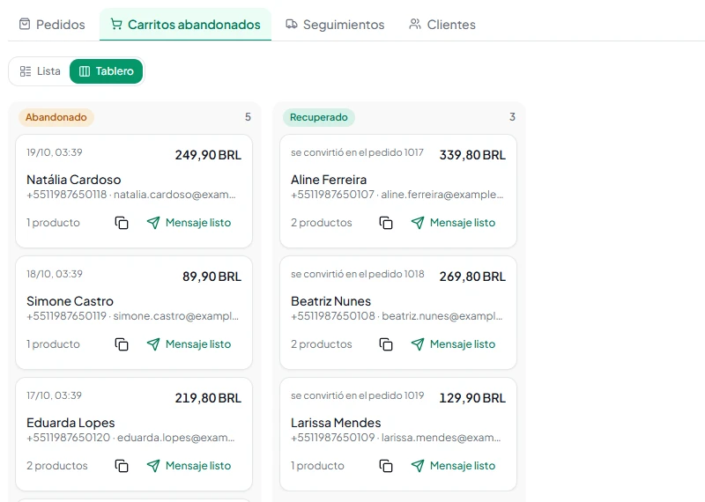Switch to Lista view
The image size is (705, 502).
coord(40,71)
